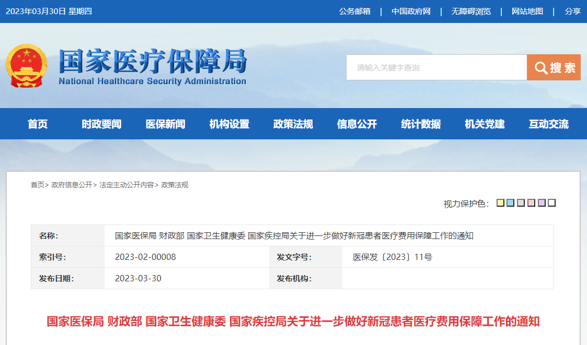587x345 pixels.
Task: Open the 中国政府网 link
Action: 411,11
